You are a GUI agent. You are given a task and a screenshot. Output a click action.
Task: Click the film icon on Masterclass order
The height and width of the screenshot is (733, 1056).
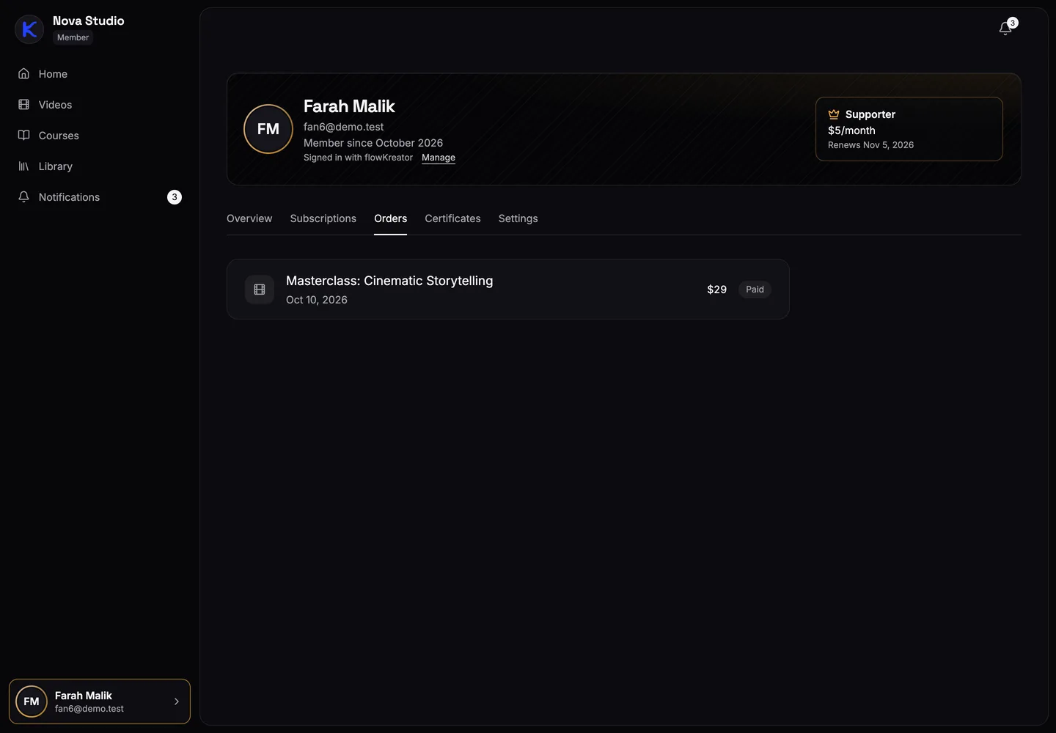tap(260, 290)
